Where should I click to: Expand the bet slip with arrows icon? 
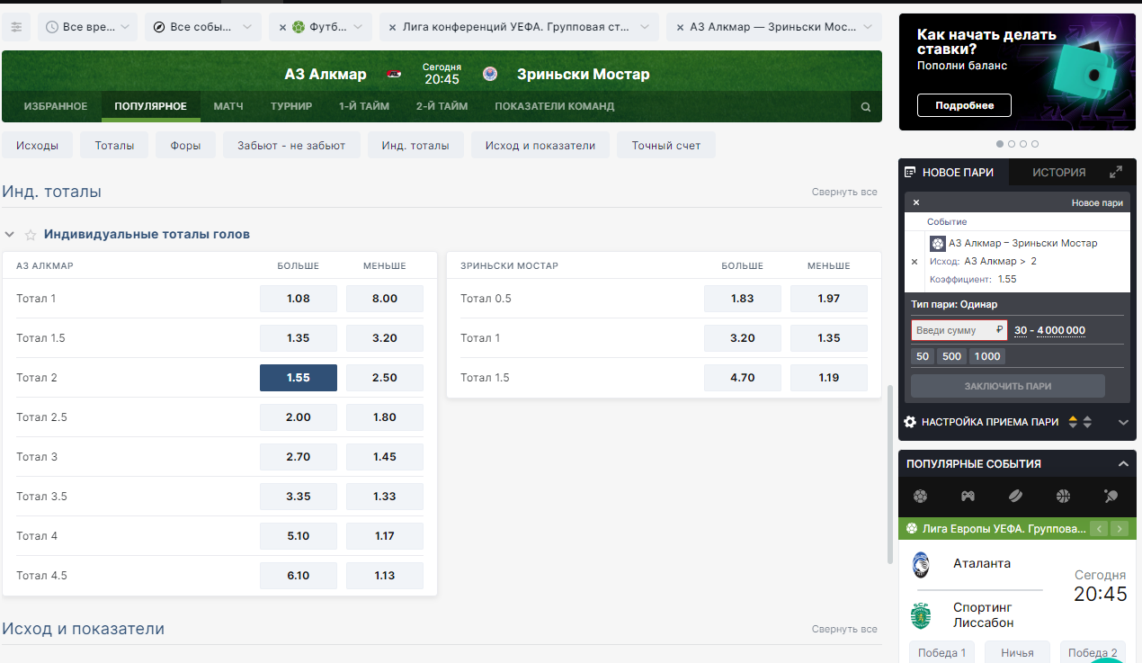tap(1116, 172)
